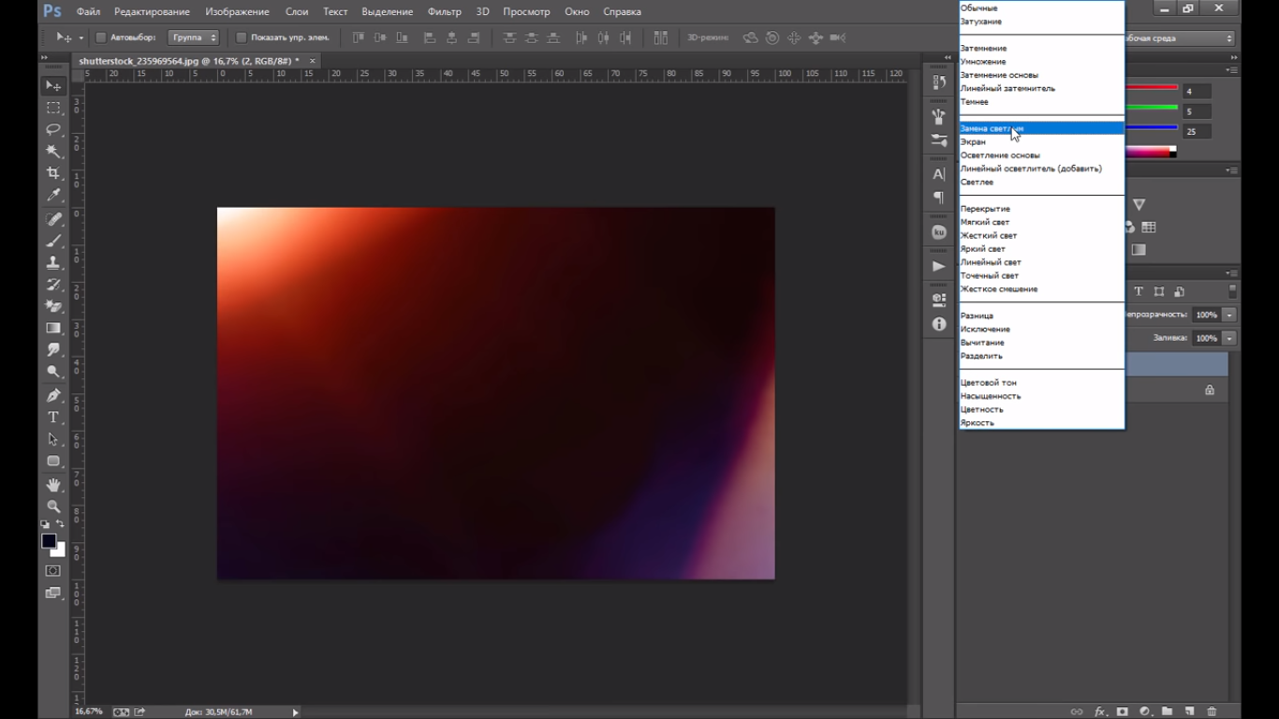Select the Eraser tool
The width and height of the screenshot is (1279, 719).
click(x=53, y=306)
